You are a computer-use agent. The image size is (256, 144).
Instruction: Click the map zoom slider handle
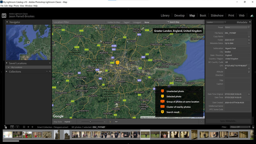[x=90, y=122]
